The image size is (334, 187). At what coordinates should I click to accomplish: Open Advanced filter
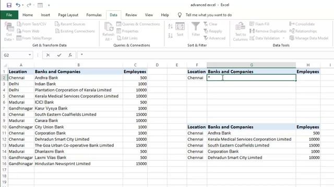tap(214, 38)
